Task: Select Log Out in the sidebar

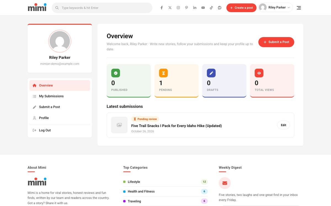Action: tap(60, 130)
